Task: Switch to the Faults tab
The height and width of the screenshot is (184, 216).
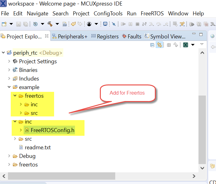Action: pos(132,37)
